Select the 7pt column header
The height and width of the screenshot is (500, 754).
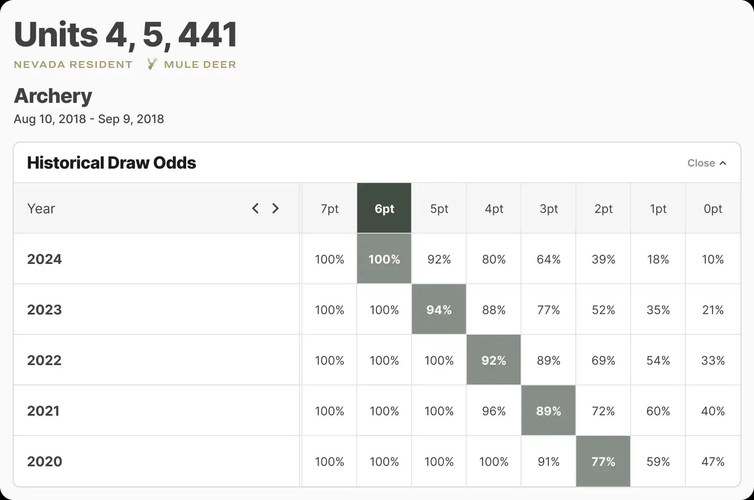pyautogui.click(x=329, y=209)
